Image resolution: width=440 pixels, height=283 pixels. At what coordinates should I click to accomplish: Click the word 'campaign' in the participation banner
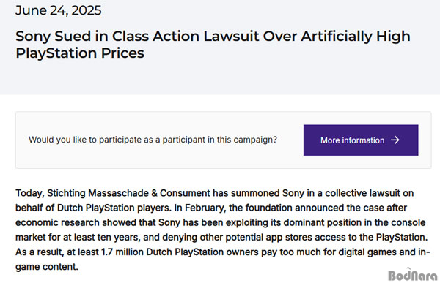coord(255,140)
